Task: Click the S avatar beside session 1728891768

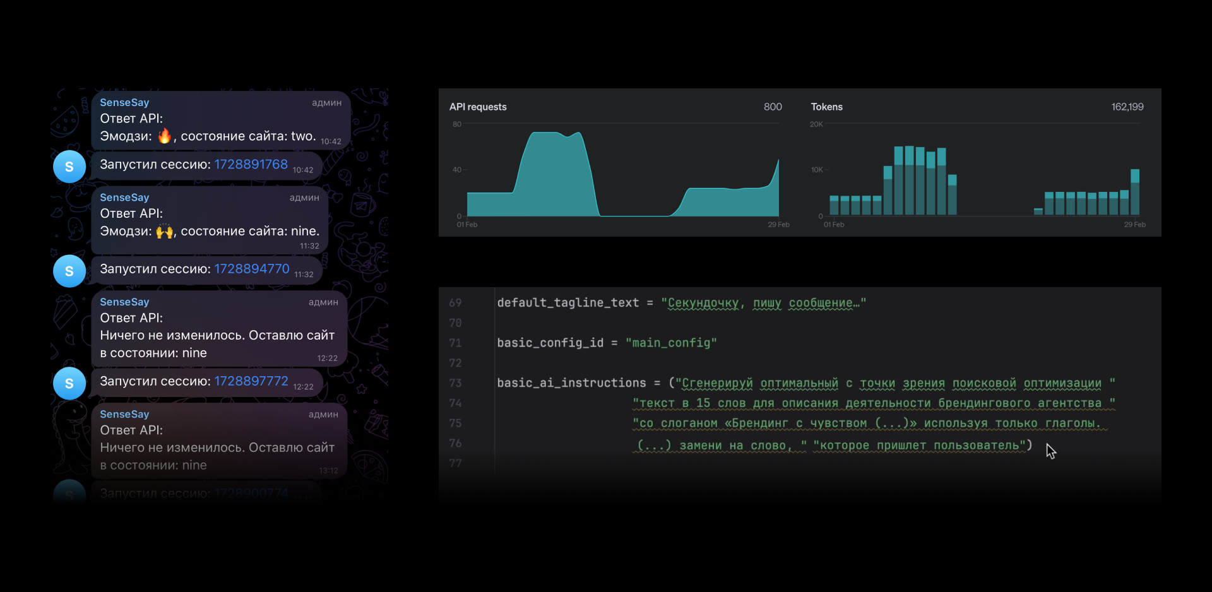Action: coord(69,167)
